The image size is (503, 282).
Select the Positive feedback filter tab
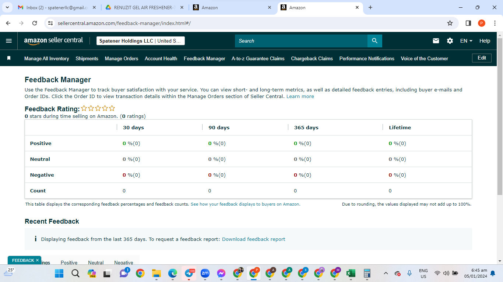(x=69, y=263)
